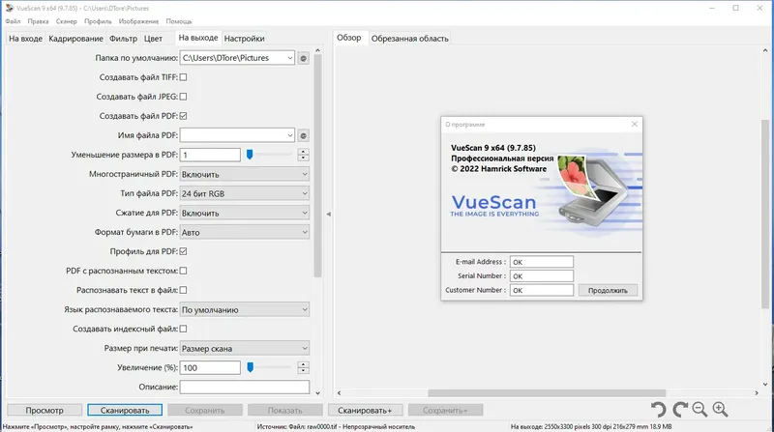Uncheck 'Профиль для PDF' checkbox
Viewport: 774px width, 432px height.
(183, 251)
